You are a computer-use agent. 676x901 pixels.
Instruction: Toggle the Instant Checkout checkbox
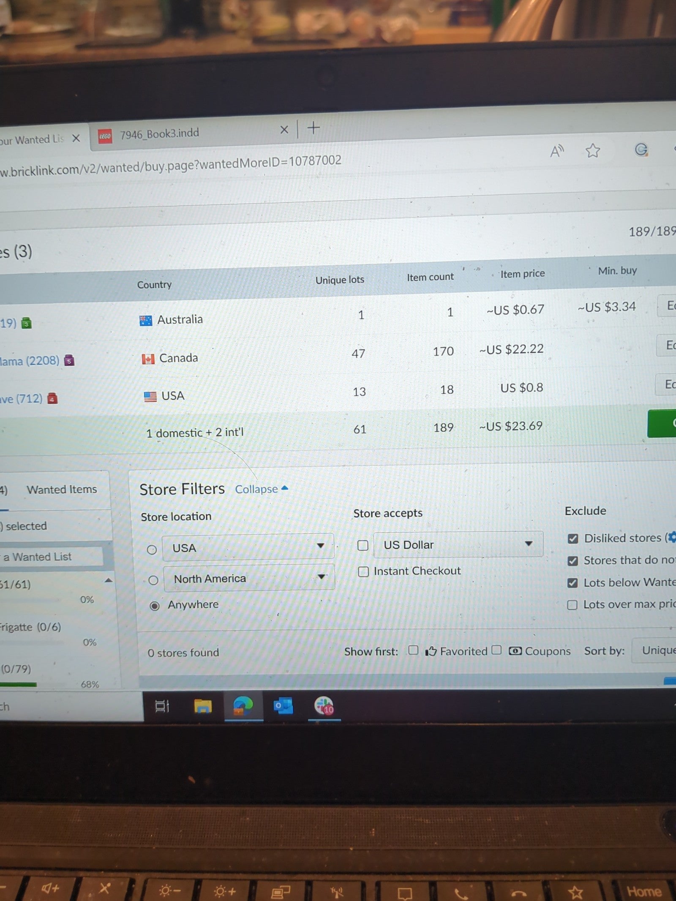tap(363, 572)
